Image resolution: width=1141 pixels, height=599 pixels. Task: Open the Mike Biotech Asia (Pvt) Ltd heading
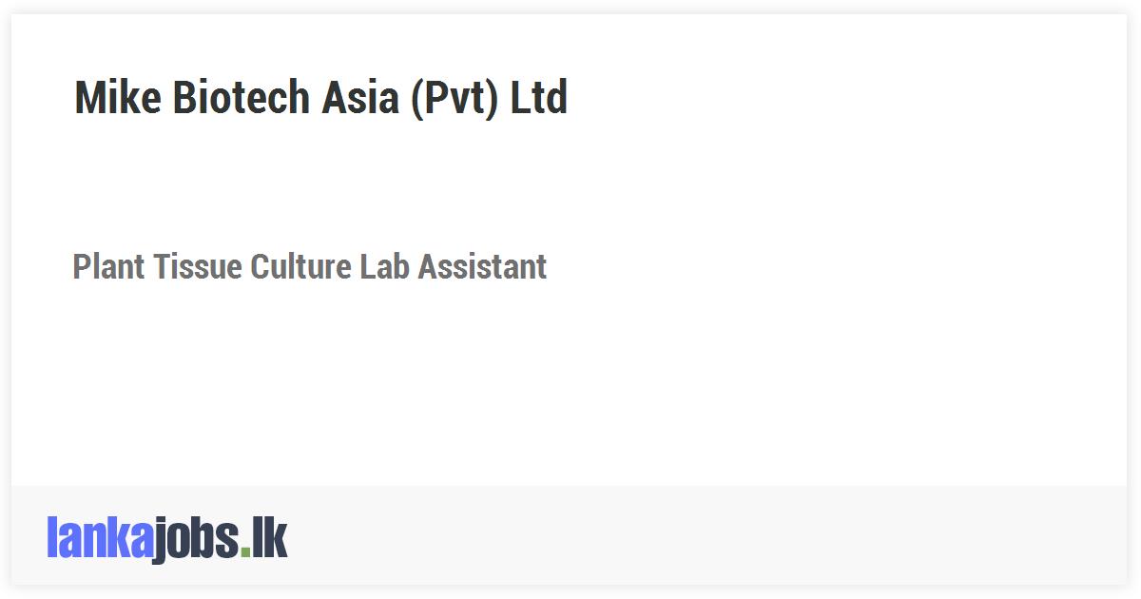[320, 98]
